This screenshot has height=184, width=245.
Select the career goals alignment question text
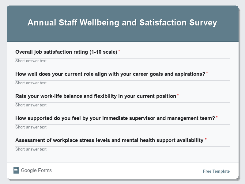point(110,74)
